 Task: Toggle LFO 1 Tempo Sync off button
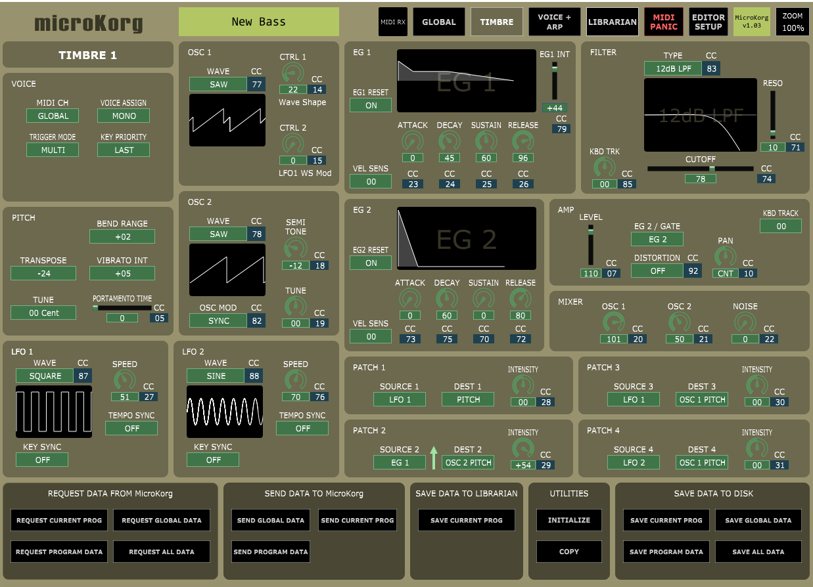point(131,428)
